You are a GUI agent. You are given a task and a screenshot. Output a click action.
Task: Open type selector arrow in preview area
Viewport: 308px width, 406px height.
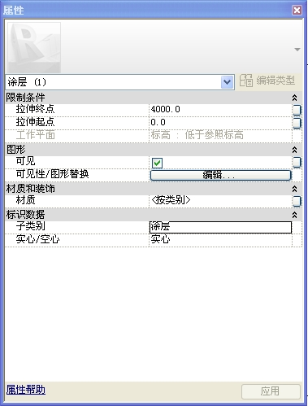pyautogui.click(x=297, y=50)
